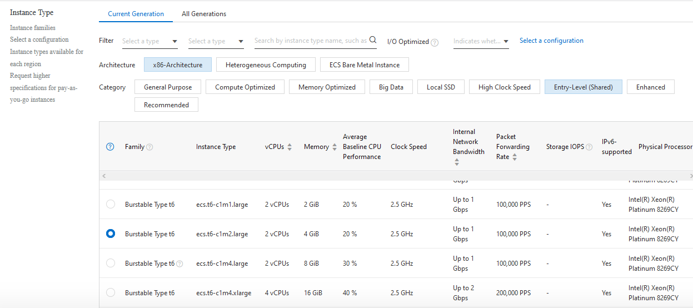Select Entry-Level (Shared) category
Screen dimensions: 693x308
(x=584, y=87)
